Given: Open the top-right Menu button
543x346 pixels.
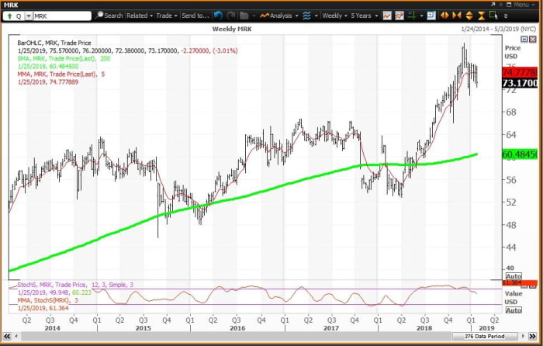Looking at the screenshot, I should pos(518,5).
